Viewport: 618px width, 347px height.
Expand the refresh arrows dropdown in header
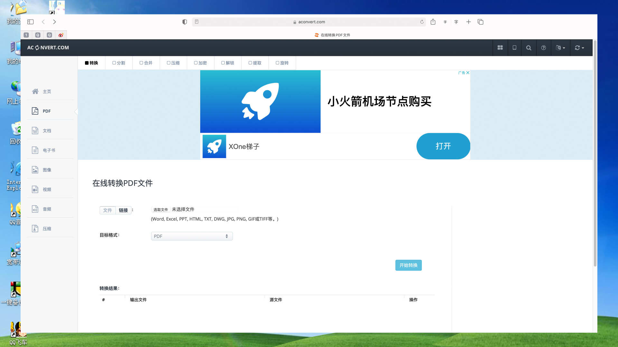579,48
